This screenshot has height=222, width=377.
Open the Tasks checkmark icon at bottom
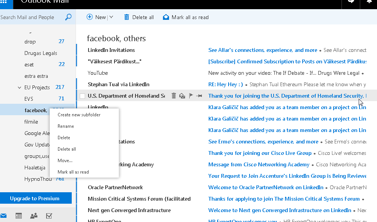[x=49, y=216]
